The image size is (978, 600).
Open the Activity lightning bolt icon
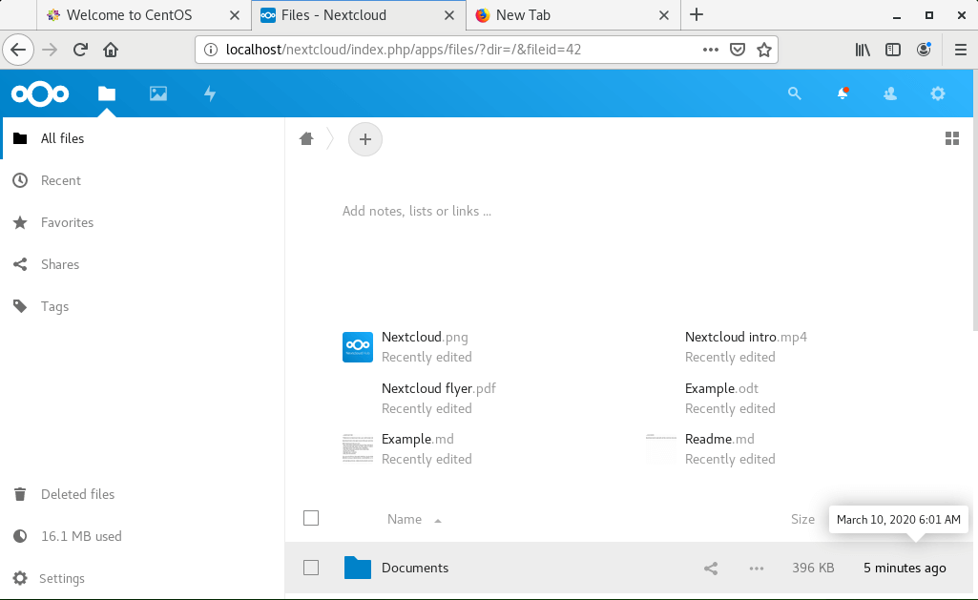(210, 93)
